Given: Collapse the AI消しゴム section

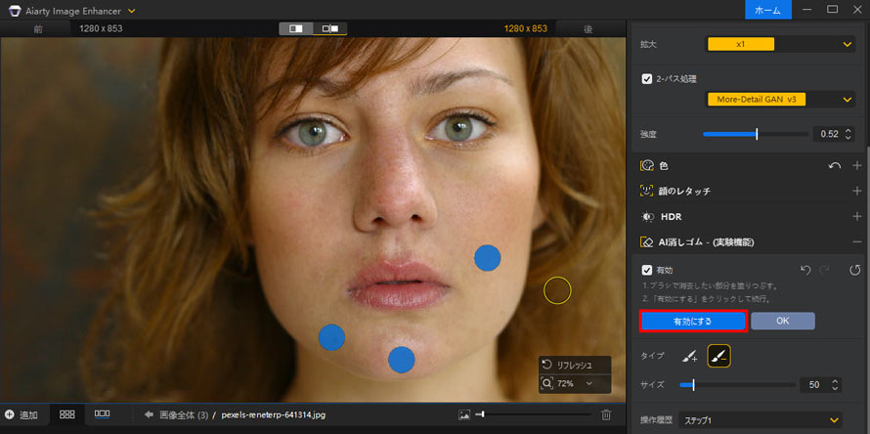Looking at the screenshot, I should click(857, 242).
